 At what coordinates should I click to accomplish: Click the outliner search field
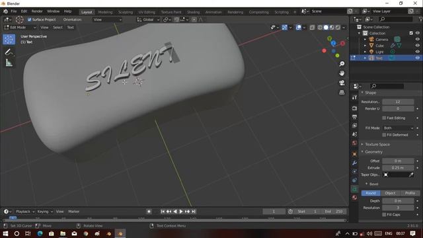(x=396, y=19)
